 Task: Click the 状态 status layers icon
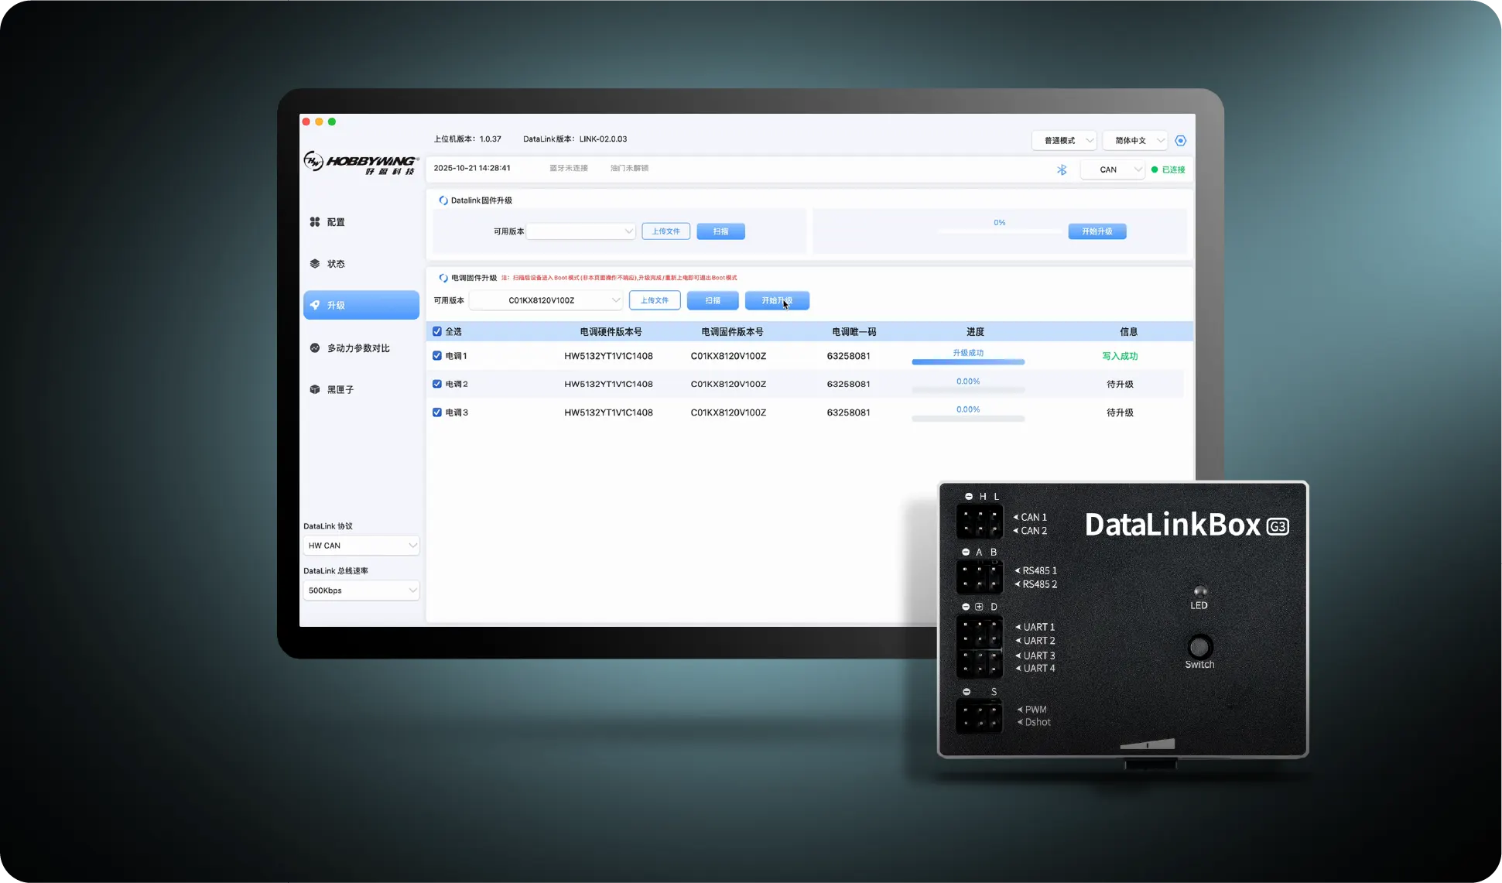pos(315,264)
